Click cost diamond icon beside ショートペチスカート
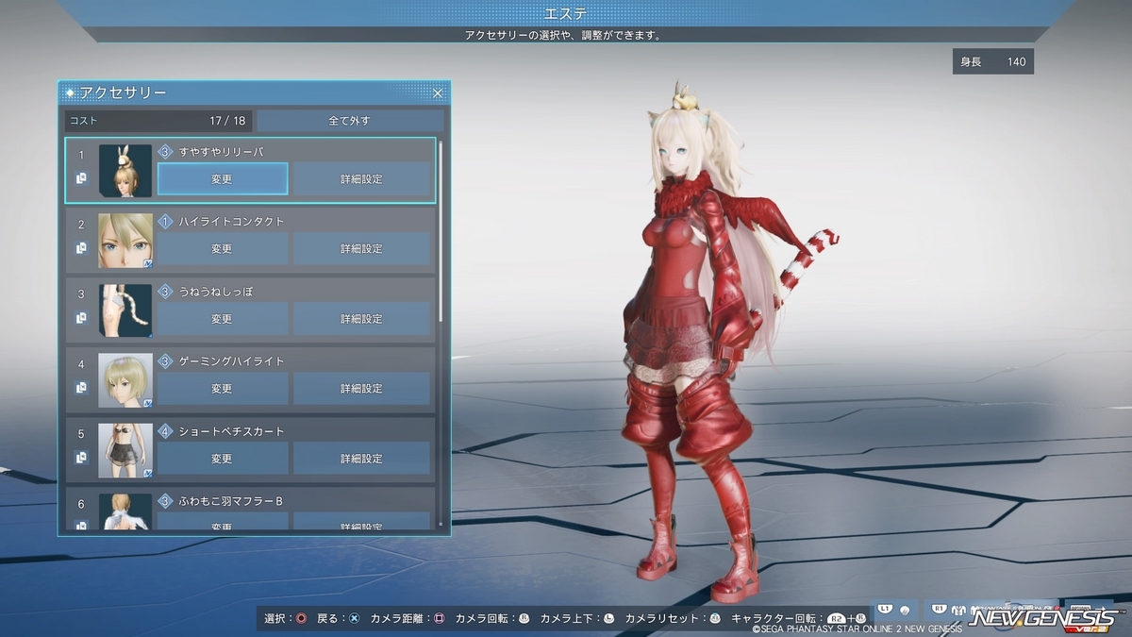Viewport: 1132px width, 637px height. coord(165,431)
